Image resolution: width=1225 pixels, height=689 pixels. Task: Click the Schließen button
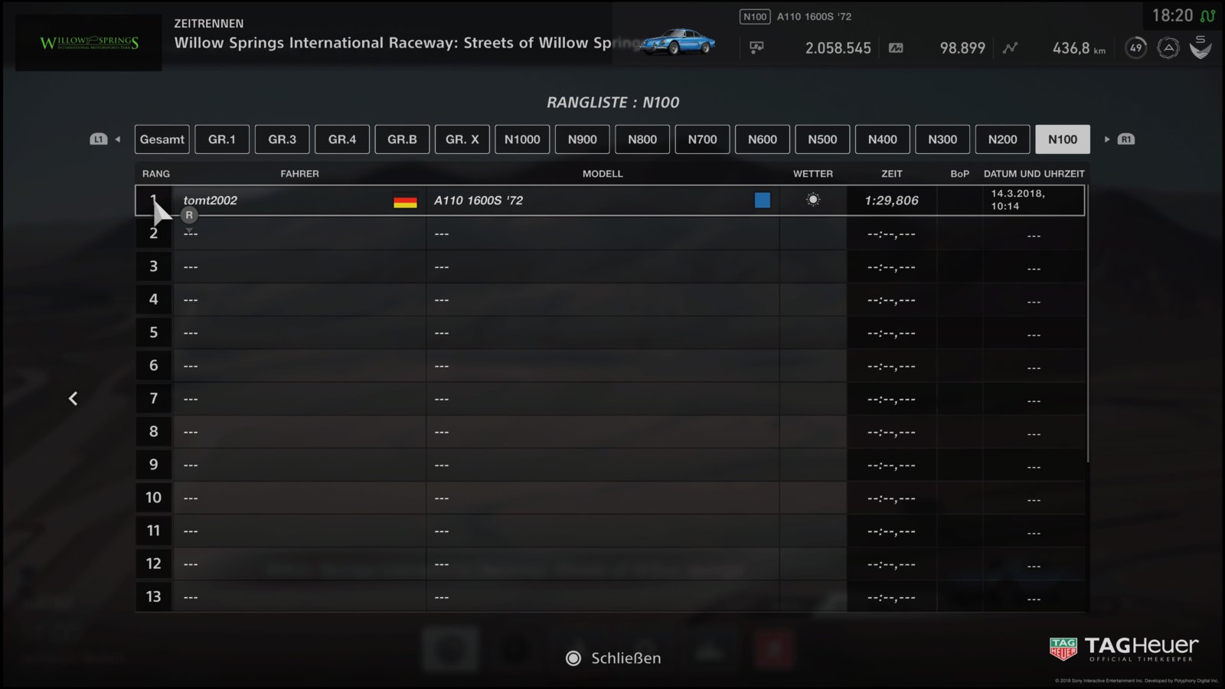click(x=614, y=658)
